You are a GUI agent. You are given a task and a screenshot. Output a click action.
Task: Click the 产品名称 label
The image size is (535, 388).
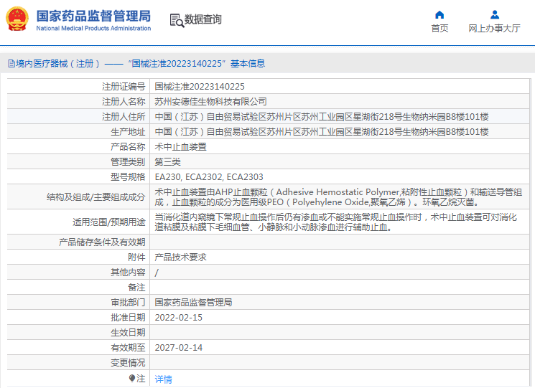128,147
